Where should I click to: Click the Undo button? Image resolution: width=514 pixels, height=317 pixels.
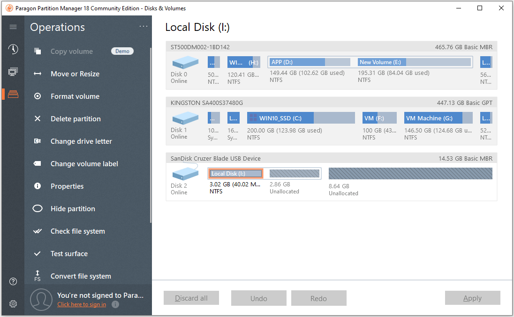[x=258, y=298]
